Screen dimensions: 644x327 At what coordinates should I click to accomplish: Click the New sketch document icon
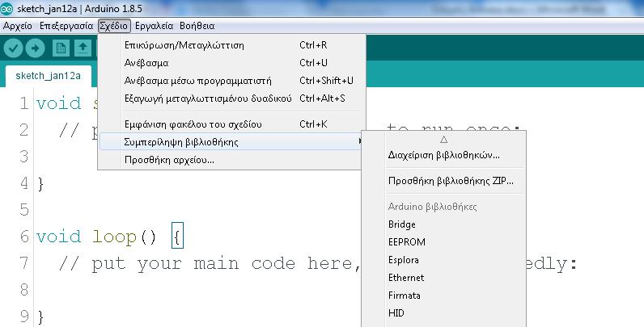[x=61, y=48]
